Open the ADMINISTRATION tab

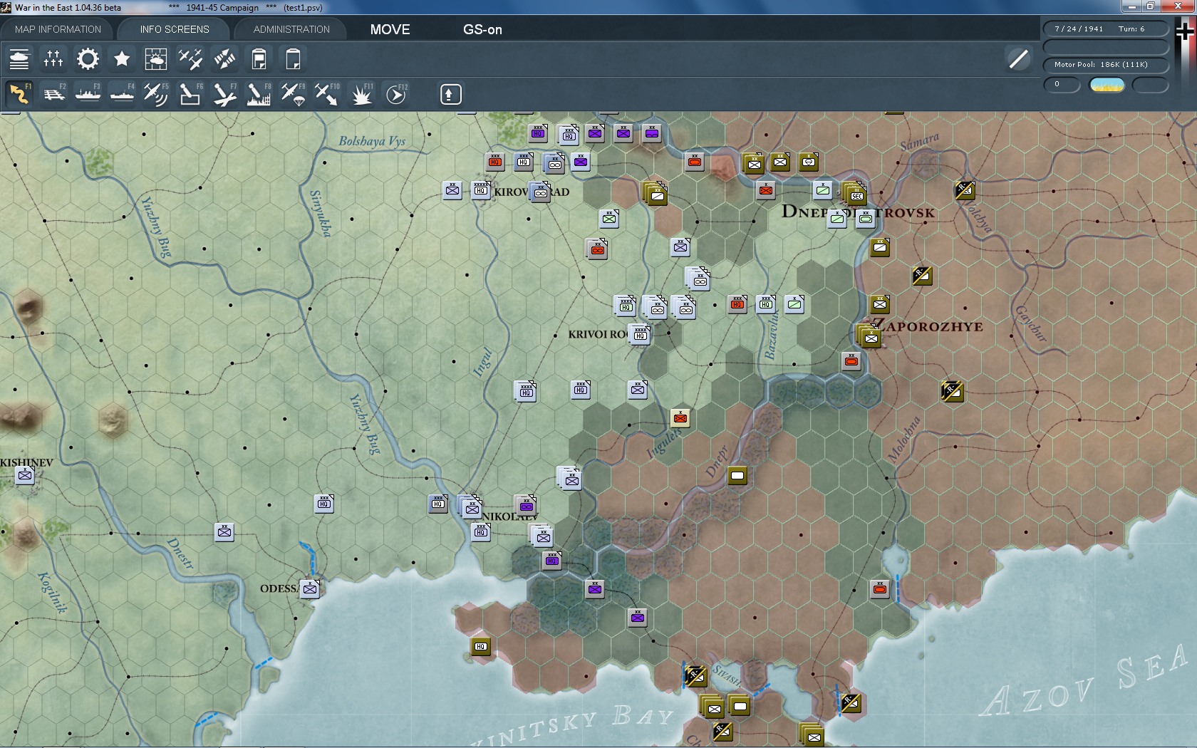pyautogui.click(x=291, y=29)
